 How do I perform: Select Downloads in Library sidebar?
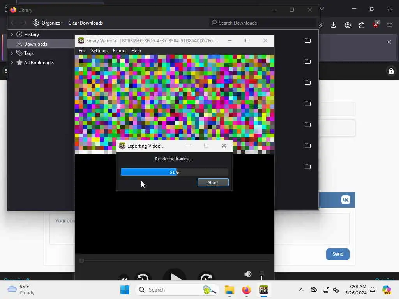pyautogui.click(x=35, y=44)
